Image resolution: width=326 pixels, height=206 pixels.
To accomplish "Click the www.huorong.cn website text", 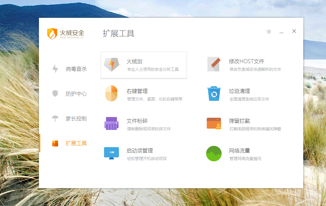I will (x=72, y=38).
